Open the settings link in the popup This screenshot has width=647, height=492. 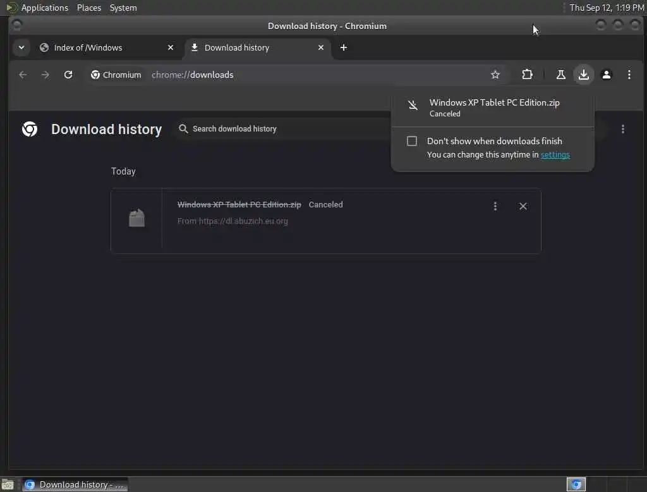[x=555, y=154]
